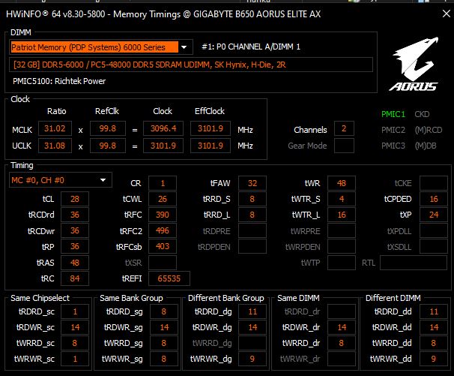The height and width of the screenshot is (376, 454).
Task: Click the tRP value 36
Action: point(75,246)
